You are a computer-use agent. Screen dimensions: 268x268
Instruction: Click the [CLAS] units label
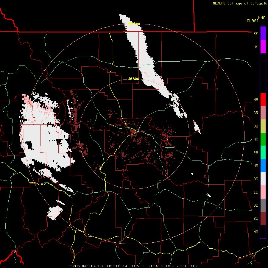click(x=252, y=21)
